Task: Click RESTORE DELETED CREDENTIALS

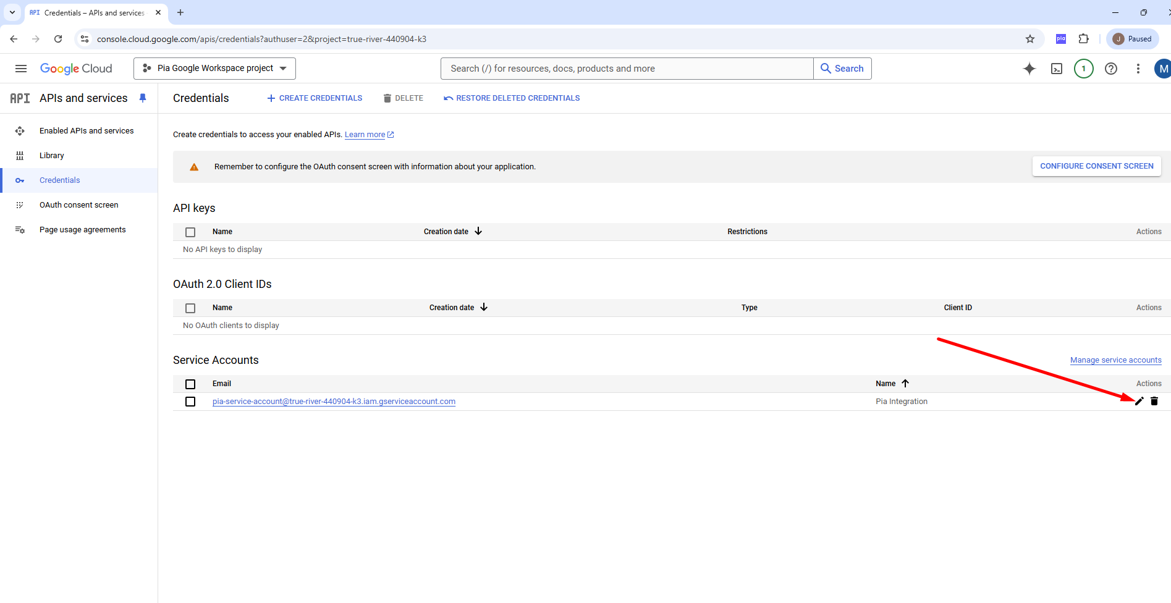Action: click(512, 98)
